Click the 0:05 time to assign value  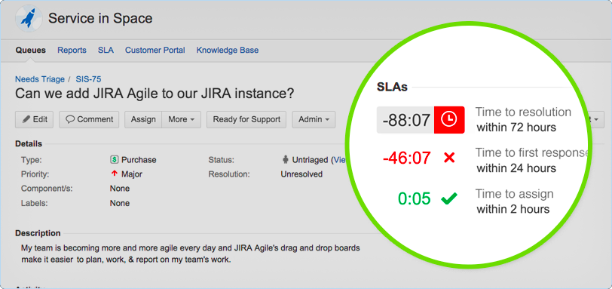pos(414,198)
